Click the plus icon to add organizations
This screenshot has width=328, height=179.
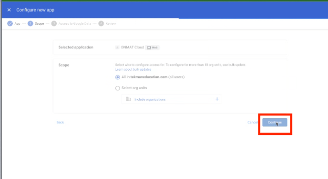pos(217,99)
